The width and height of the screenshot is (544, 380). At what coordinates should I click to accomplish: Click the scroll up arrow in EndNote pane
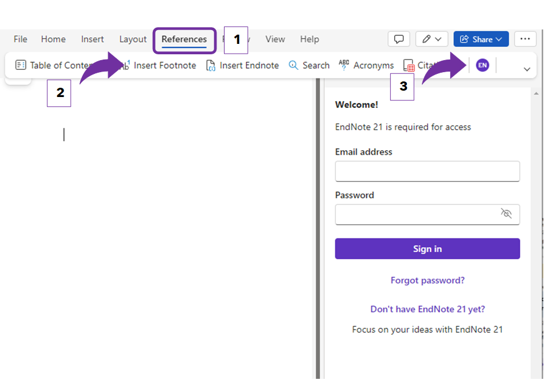536,94
